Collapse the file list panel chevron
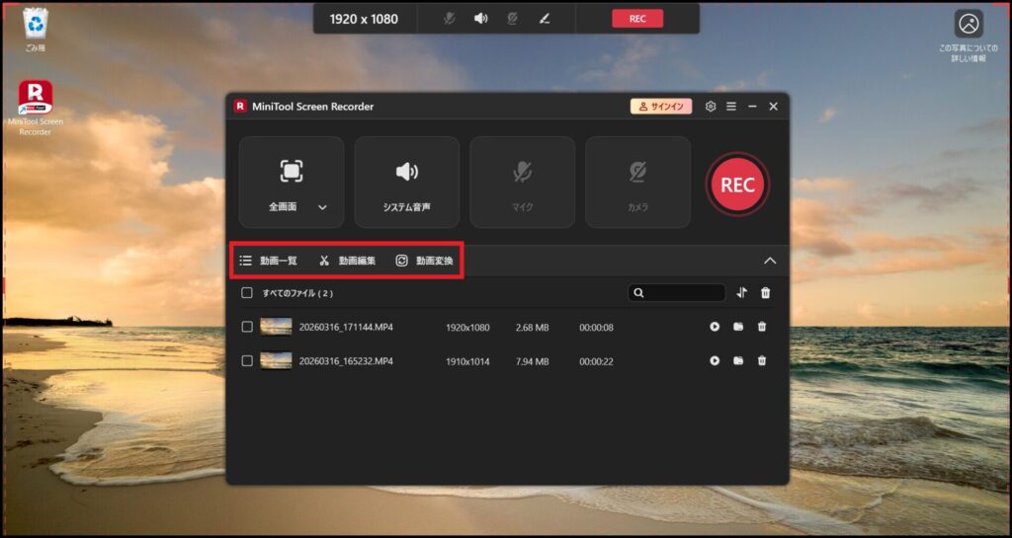This screenshot has width=1012, height=538. [770, 261]
